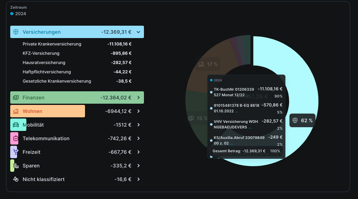The height and width of the screenshot is (199, 358).
Task: Click the Versicherungen shield icon
Action: pyautogui.click(x=16, y=32)
